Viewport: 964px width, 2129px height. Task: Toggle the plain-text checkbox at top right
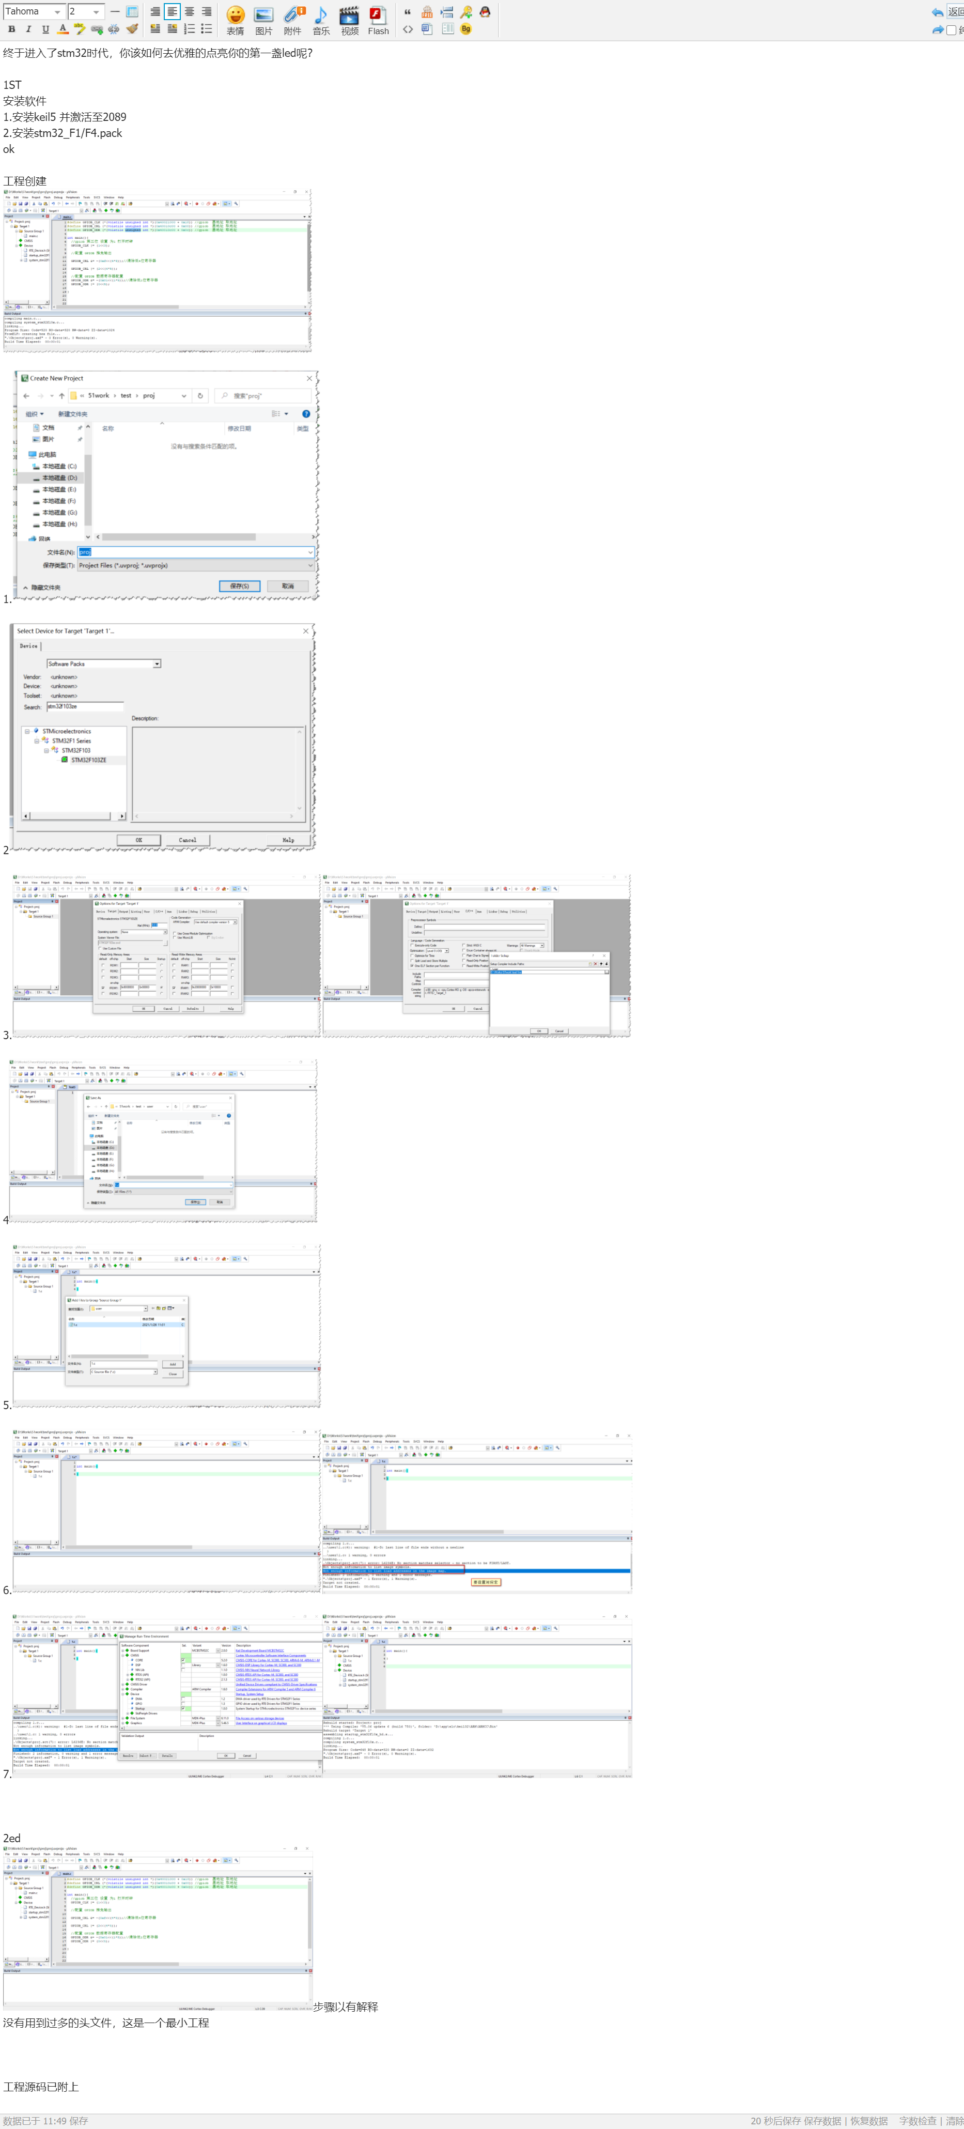pos(952,30)
